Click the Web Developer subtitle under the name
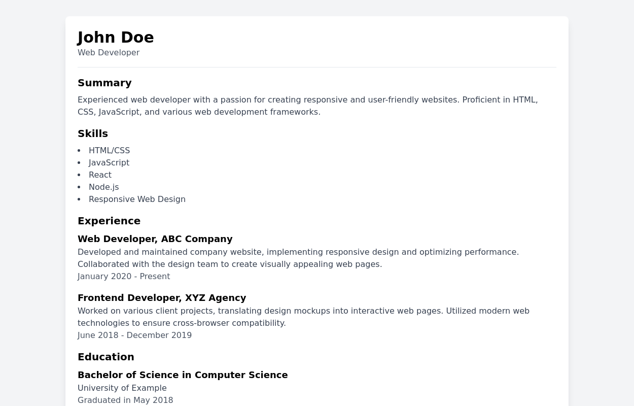 109,53
